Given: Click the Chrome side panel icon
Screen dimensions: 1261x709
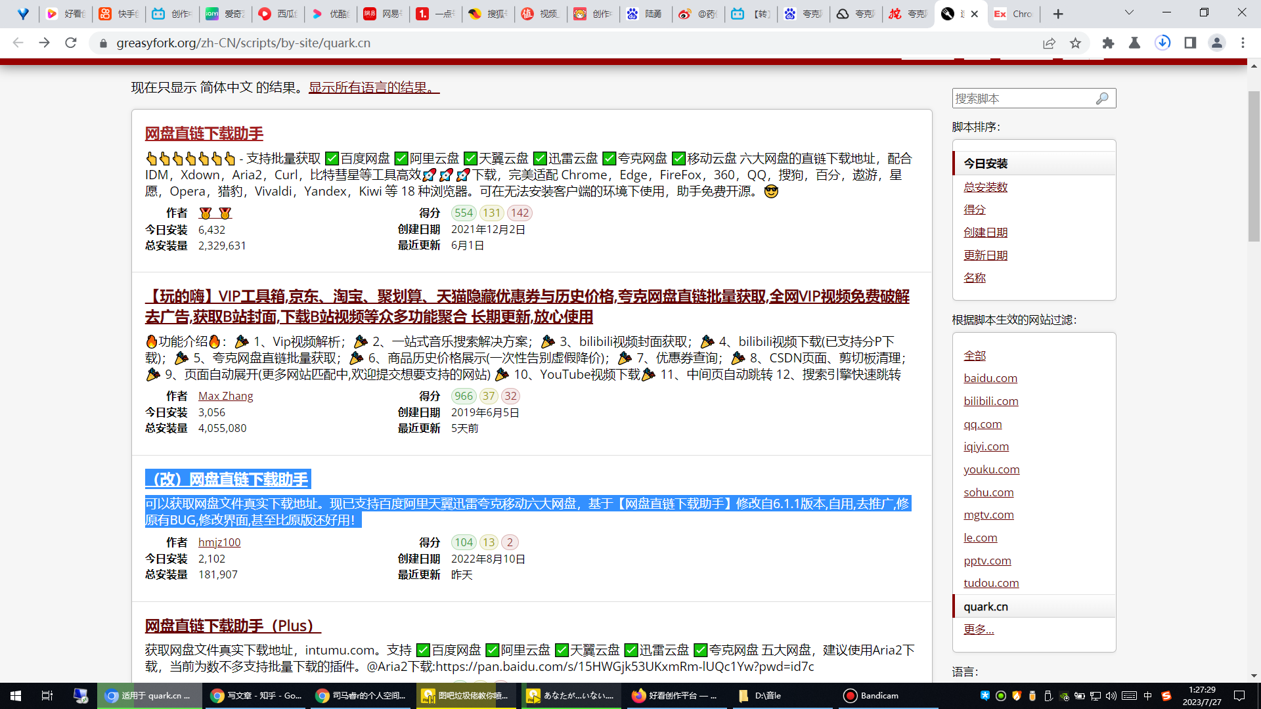Looking at the screenshot, I should [x=1189, y=43].
